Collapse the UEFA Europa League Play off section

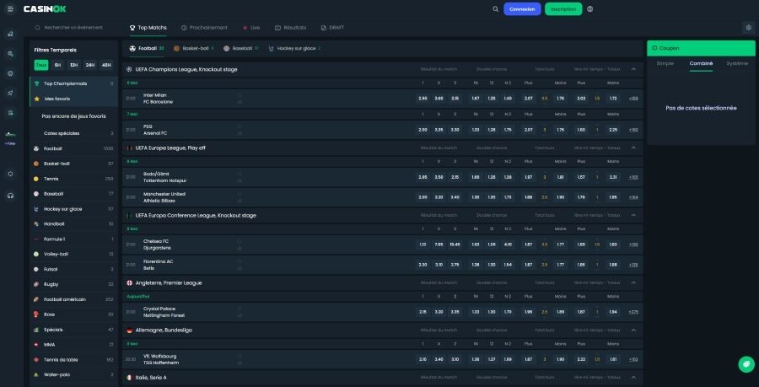pos(633,148)
